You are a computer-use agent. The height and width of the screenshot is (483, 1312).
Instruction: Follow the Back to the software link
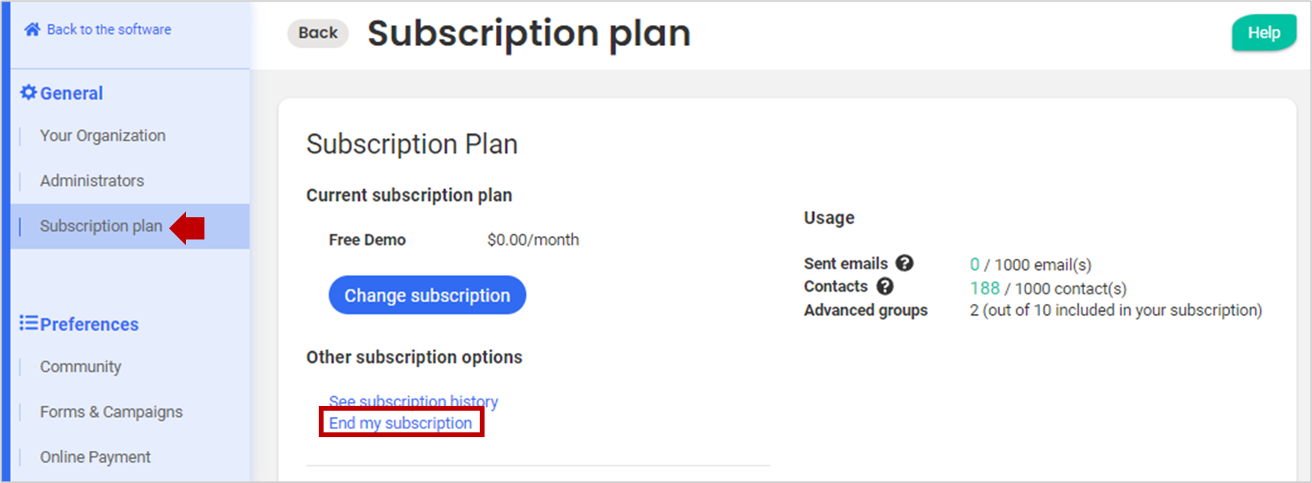coord(109,30)
